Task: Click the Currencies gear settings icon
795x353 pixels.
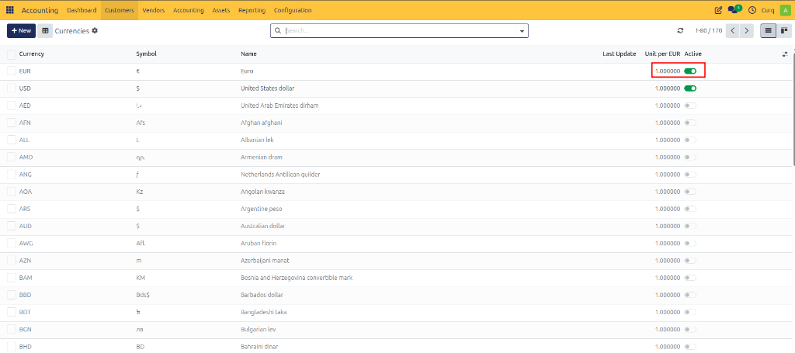Action: (95, 31)
